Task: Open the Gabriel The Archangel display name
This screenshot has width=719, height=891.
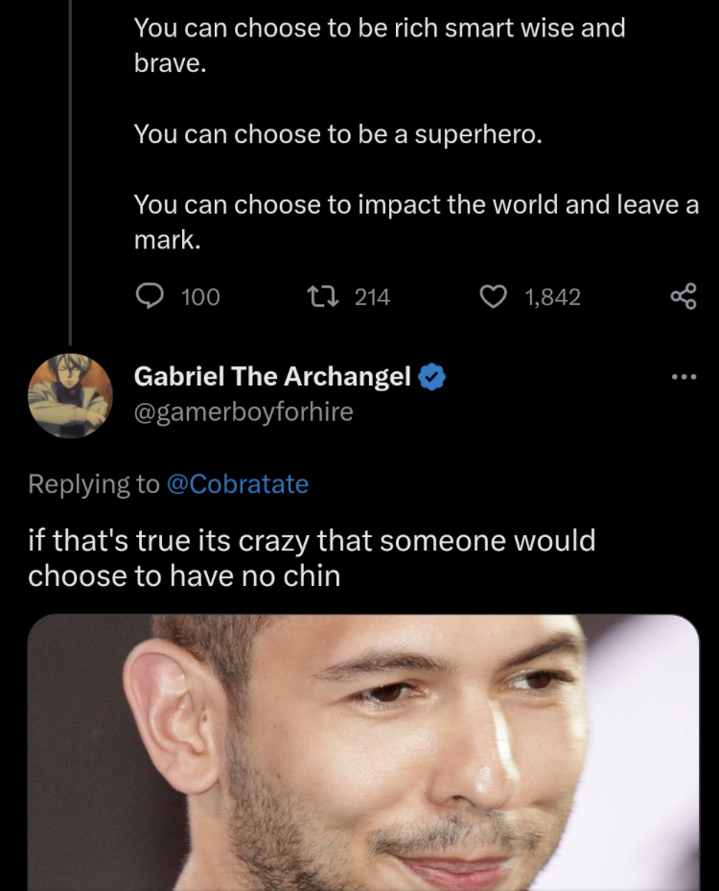Action: pos(272,377)
